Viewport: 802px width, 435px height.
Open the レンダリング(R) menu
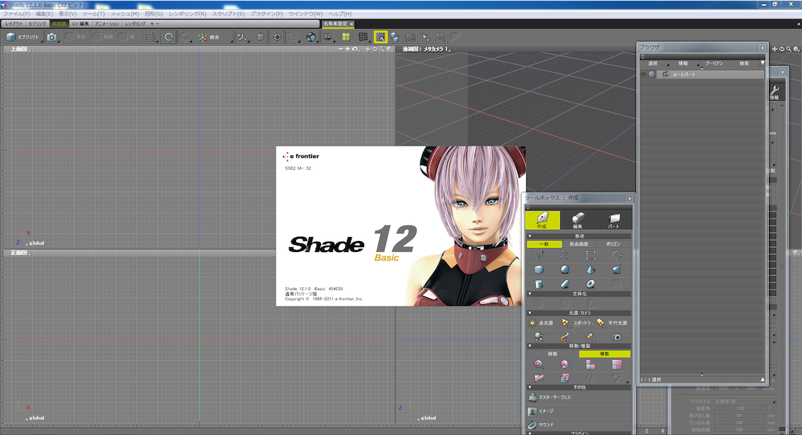pos(188,14)
